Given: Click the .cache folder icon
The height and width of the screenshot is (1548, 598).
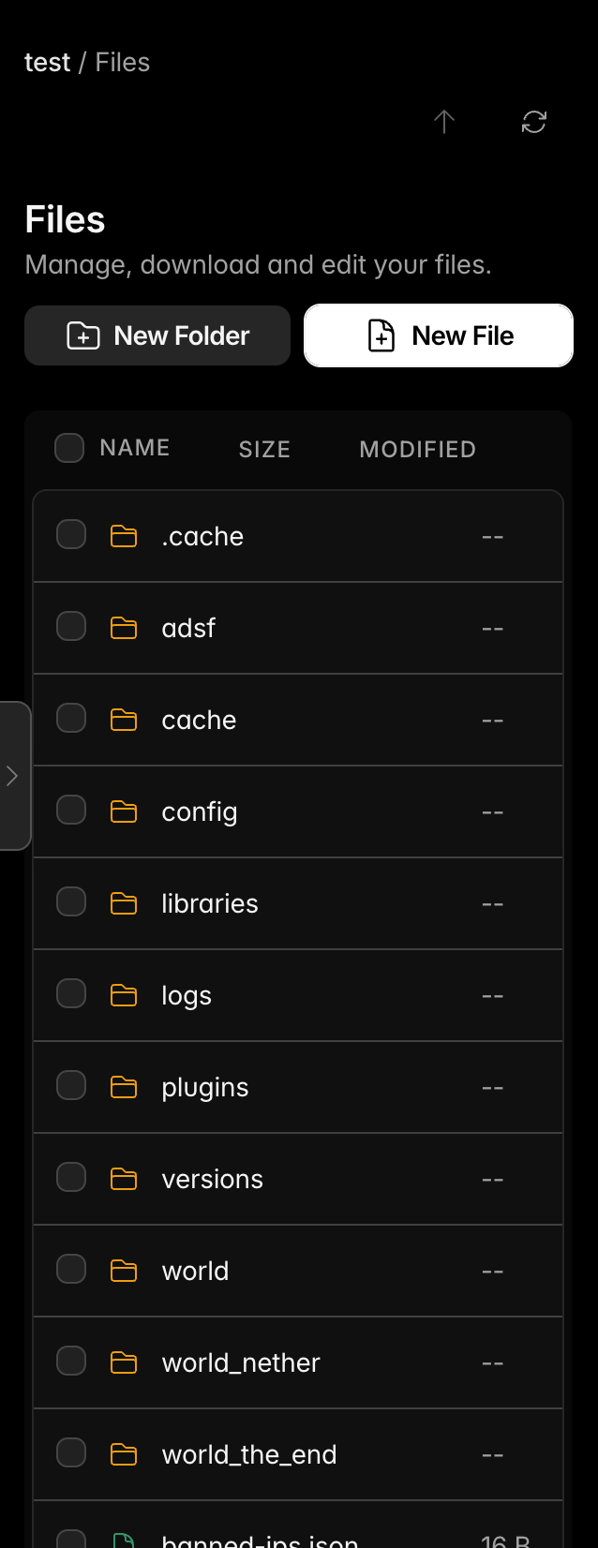Looking at the screenshot, I should coord(124,536).
